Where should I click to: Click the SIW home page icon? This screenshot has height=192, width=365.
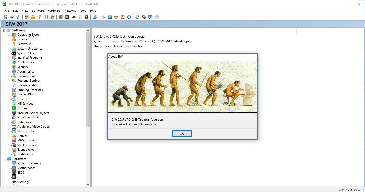144,17
